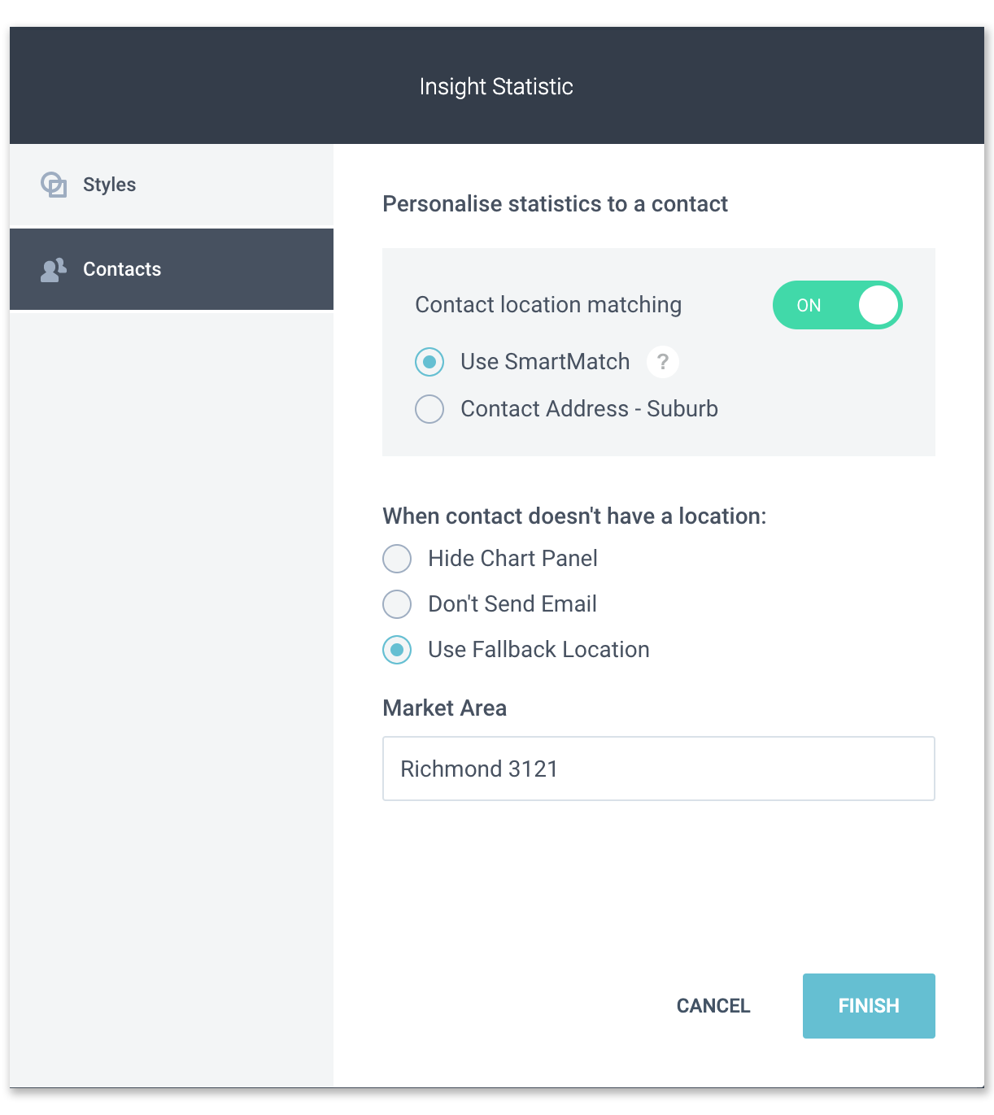Click the Market Area field with Richmond 3121

click(658, 769)
